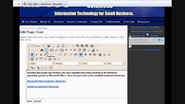Click the New Page icon
Screen dimensions: 185x104
(53, 46)
